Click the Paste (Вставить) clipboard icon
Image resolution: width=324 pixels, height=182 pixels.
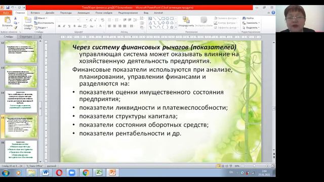(8, 20)
